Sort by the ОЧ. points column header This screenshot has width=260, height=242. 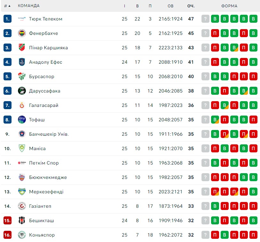[191, 6]
